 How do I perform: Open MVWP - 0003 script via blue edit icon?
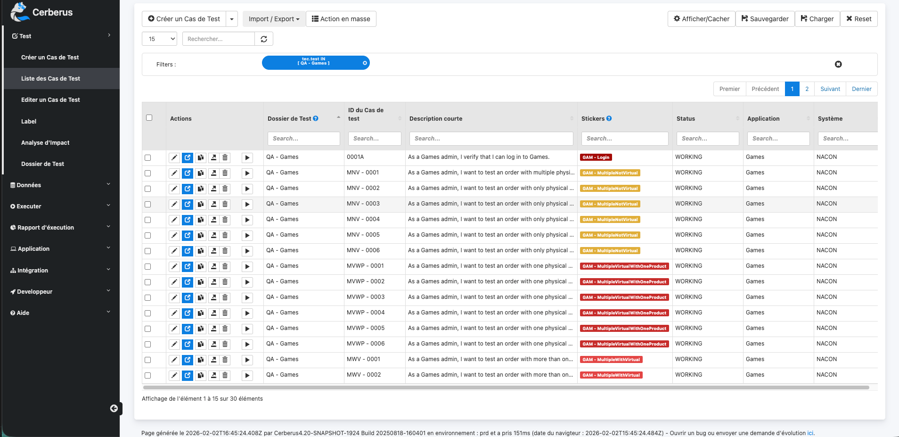(188, 297)
